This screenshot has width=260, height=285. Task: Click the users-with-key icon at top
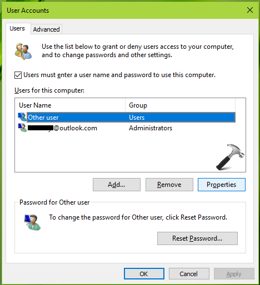(23, 51)
